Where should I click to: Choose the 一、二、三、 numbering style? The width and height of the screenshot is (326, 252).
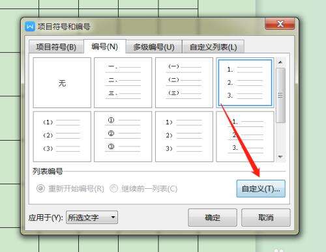[x=123, y=83]
